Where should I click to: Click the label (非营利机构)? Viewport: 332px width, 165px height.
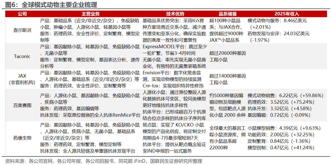(x=22, y=82)
